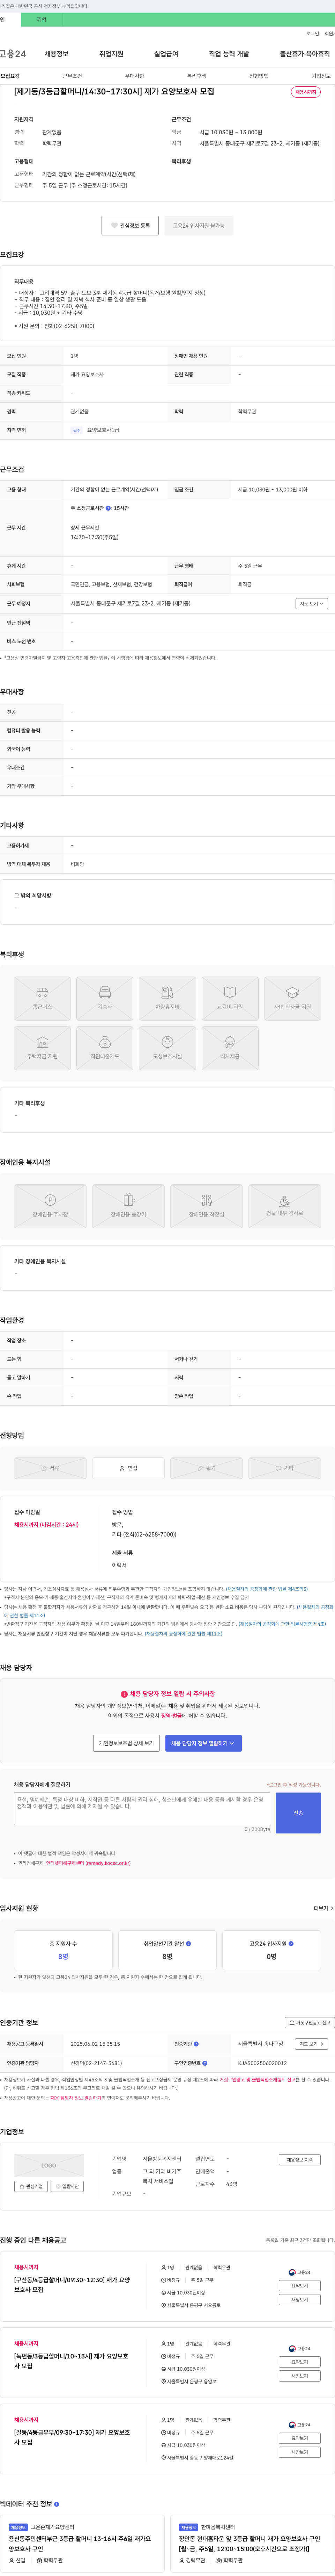Open the 녹번동 10~13시 job posting

(x=72, y=2361)
